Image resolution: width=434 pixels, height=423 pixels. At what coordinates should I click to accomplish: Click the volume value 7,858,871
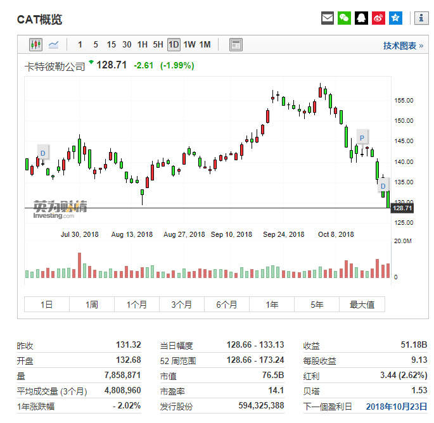123,375
